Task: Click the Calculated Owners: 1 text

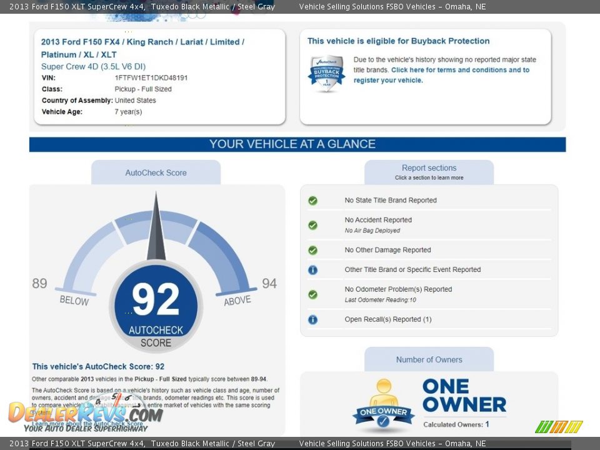Action: pos(456,424)
